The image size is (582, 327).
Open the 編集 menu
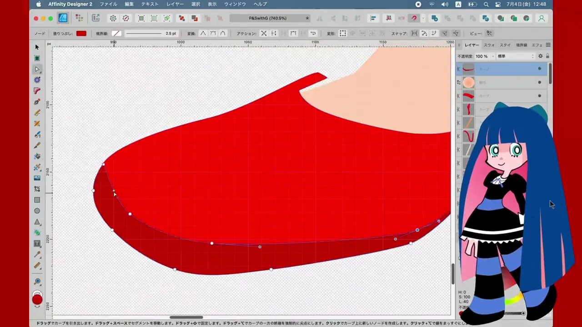[x=129, y=4]
